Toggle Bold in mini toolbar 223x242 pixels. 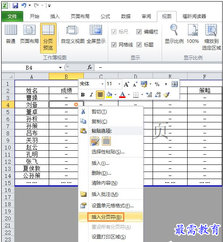click(x=83, y=94)
